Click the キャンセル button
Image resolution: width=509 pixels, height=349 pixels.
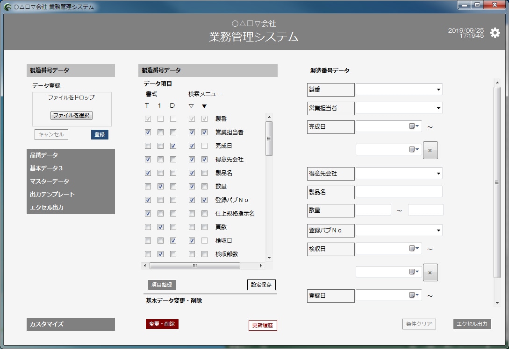(51, 134)
